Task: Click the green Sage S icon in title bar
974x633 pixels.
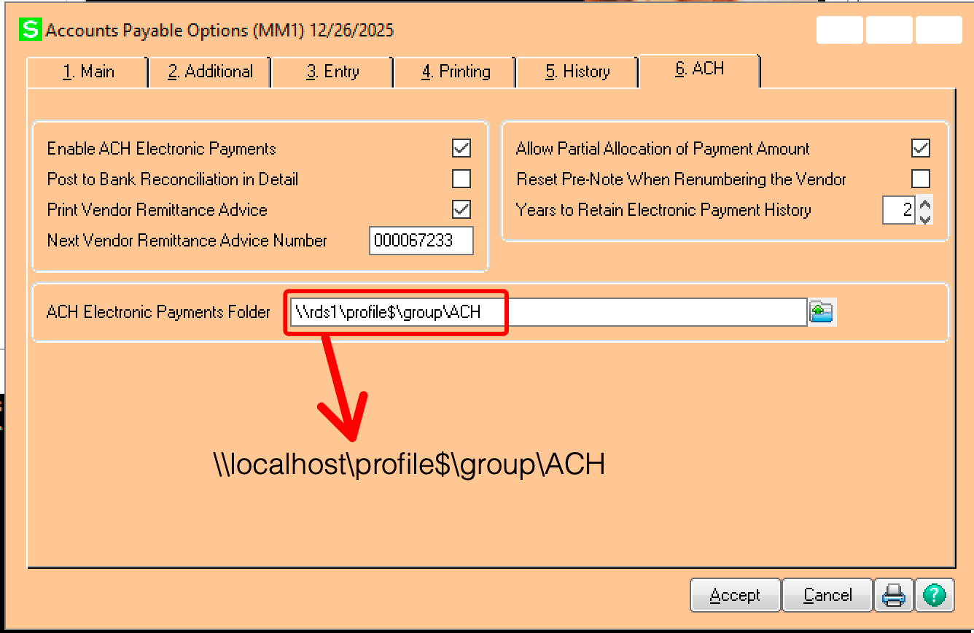Action: 31,30
